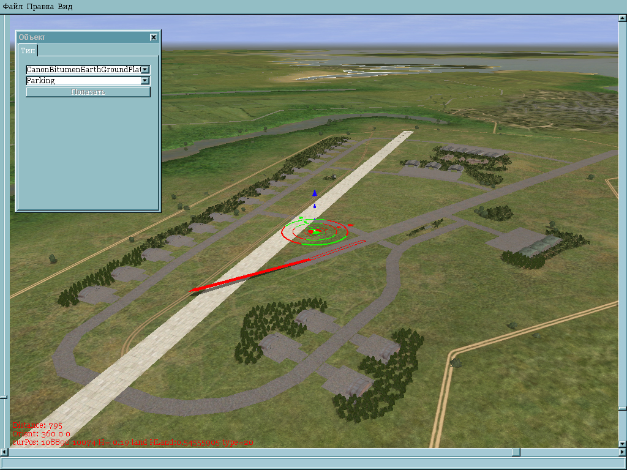Viewport: 627px width, 470px height.
Task: Open the Правка menu
Action: tap(40, 6)
